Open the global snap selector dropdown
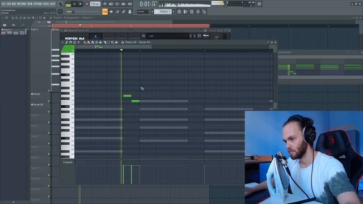The height and width of the screenshot is (204, 363). (142, 11)
